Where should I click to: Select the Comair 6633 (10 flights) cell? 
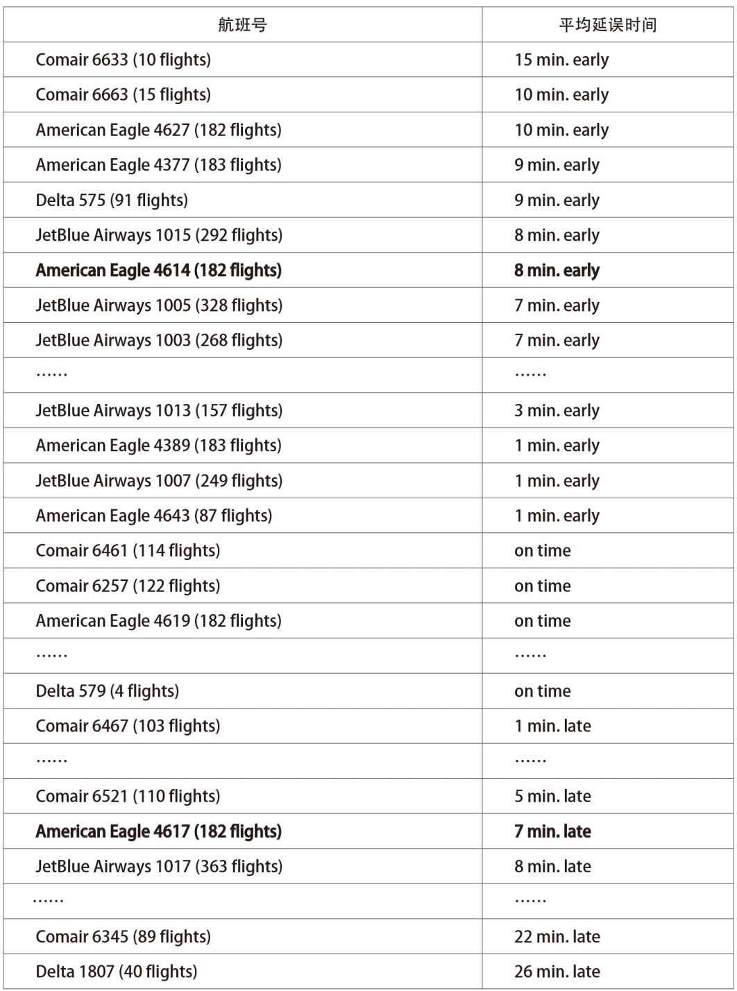point(123,60)
